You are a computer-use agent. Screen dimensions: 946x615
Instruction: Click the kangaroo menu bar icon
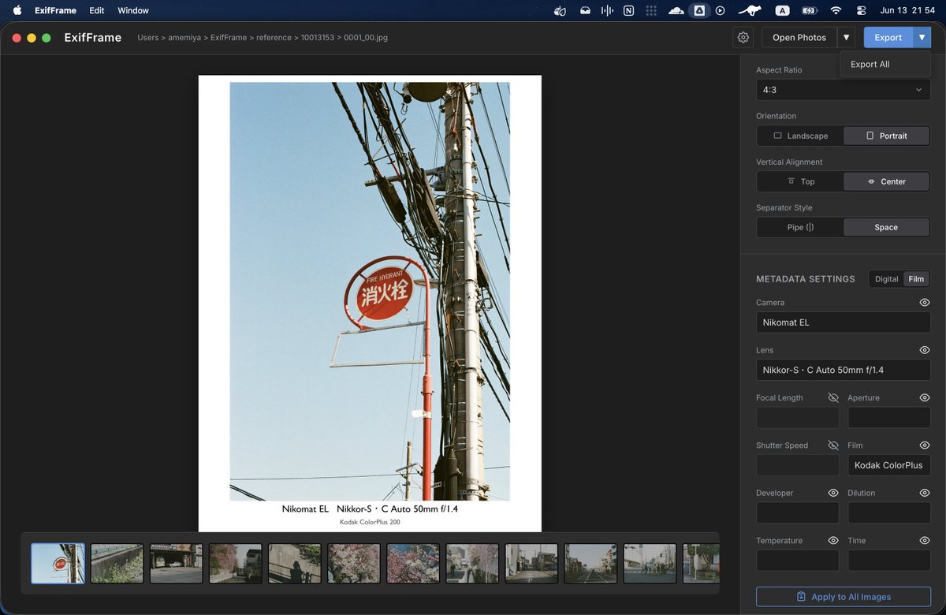750,10
